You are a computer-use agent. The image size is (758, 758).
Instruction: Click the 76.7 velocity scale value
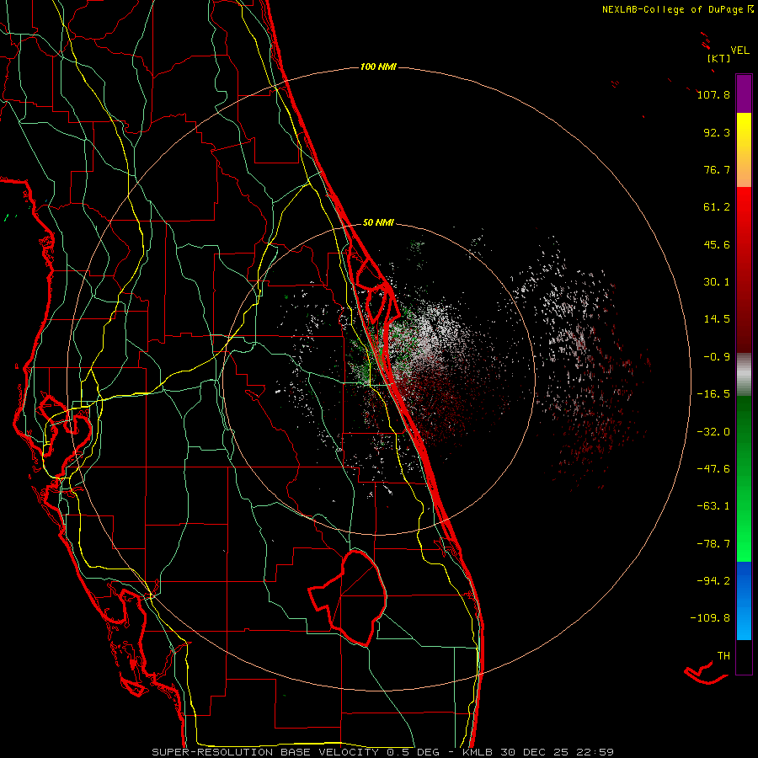pos(717,169)
